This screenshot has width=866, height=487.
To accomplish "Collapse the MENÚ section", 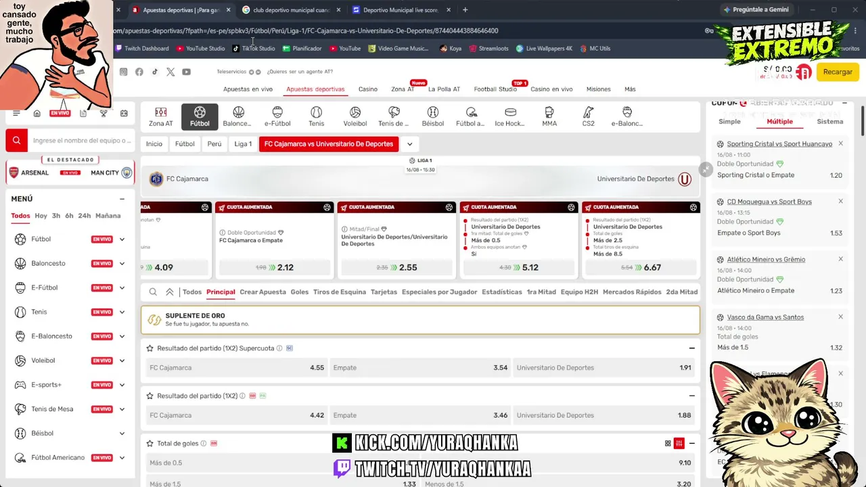I will pos(122,199).
